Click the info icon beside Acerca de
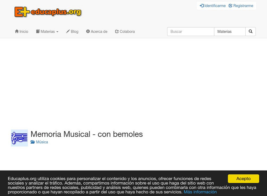Screen dimensions: 267x196 click(x=87, y=31)
